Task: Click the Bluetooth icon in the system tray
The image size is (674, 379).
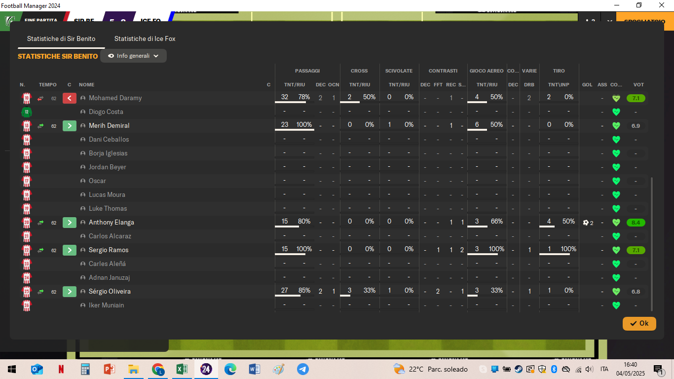Action: tap(554, 369)
